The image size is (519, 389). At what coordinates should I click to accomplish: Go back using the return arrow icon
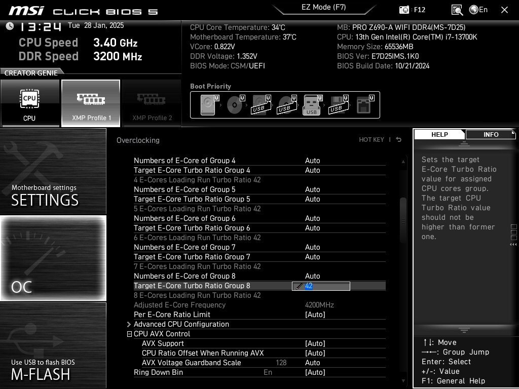click(398, 140)
